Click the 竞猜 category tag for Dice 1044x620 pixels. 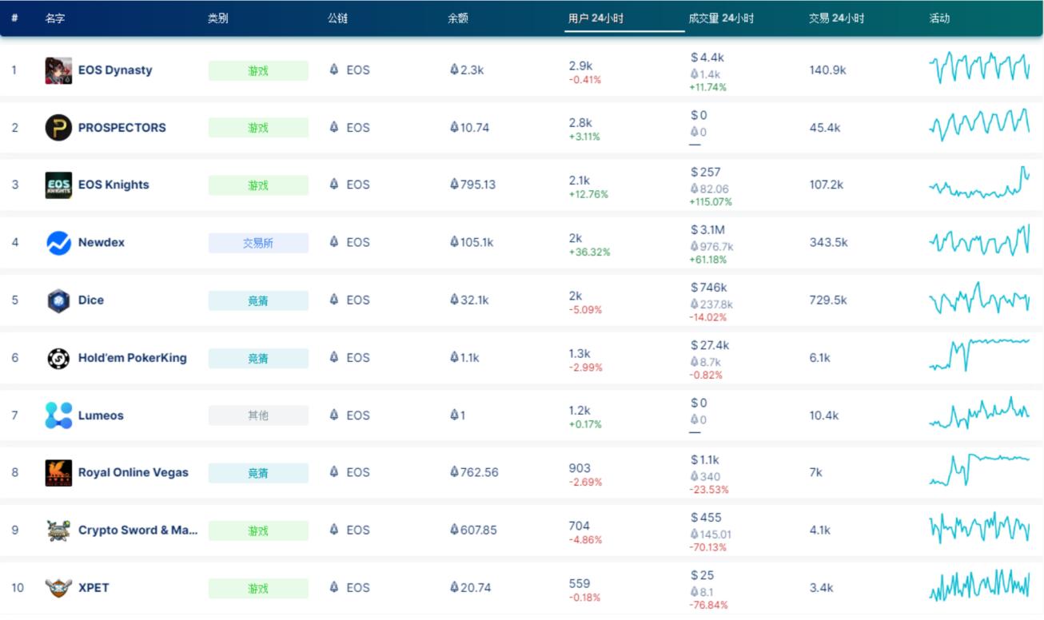pos(257,300)
